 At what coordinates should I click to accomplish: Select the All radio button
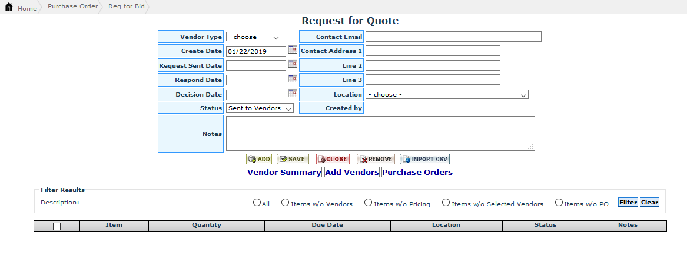click(x=257, y=203)
